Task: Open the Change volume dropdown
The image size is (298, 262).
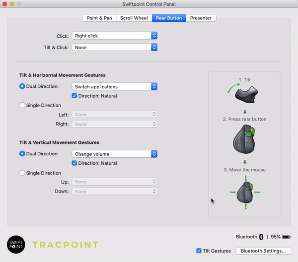Action: [114, 154]
